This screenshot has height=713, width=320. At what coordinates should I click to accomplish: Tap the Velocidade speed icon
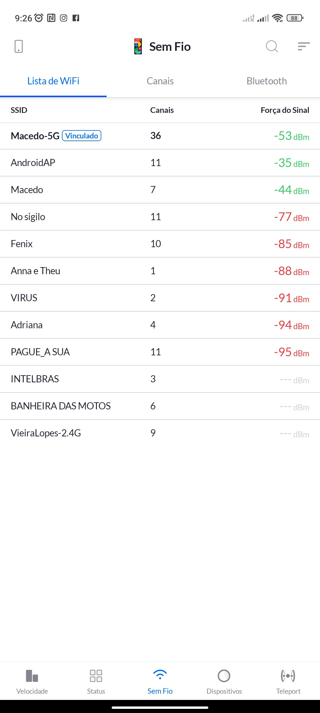point(32,676)
